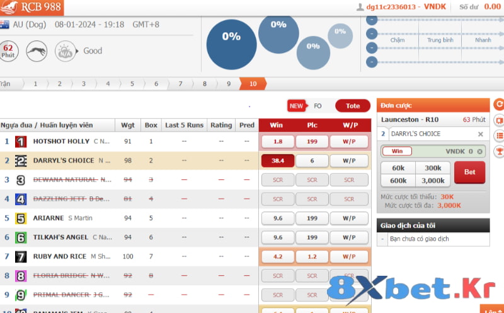Switch odds type to FO

coord(318,106)
